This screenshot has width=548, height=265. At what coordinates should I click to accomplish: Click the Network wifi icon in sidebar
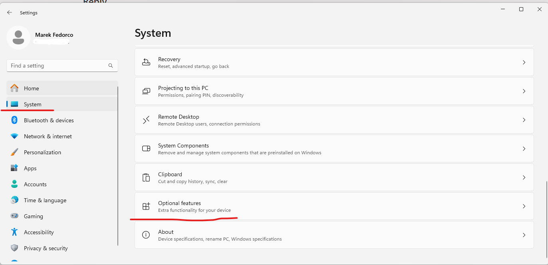pyautogui.click(x=14, y=136)
